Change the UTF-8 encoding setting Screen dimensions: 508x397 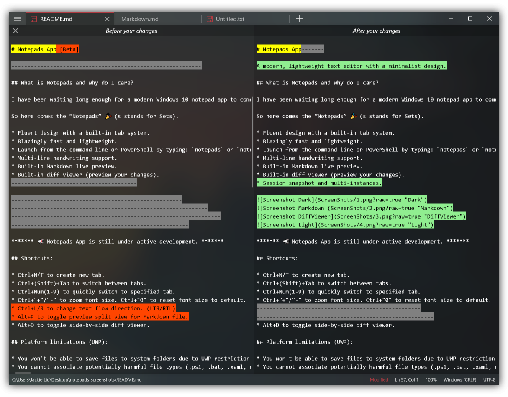coord(489,380)
